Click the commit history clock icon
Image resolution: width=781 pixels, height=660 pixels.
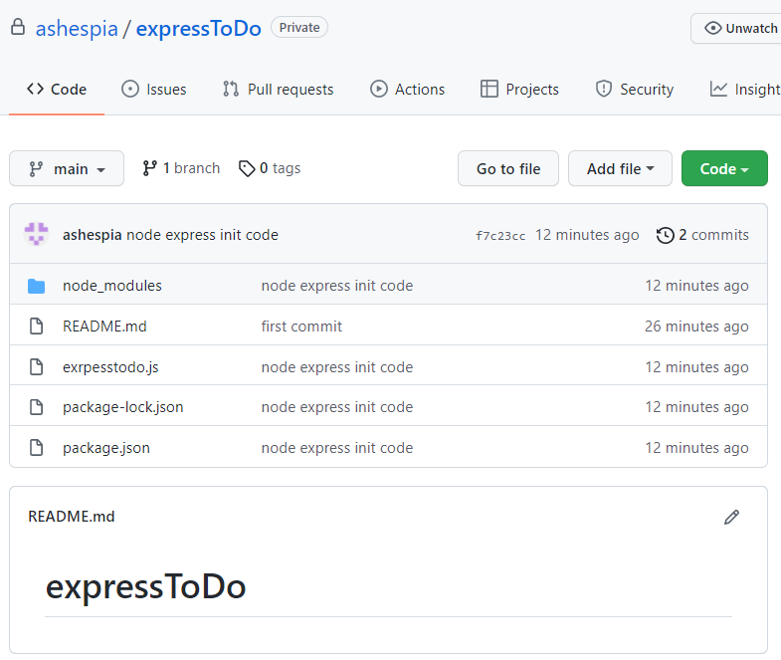pos(665,235)
